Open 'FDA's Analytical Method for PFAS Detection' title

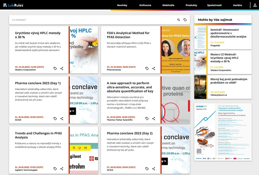click(128, 35)
